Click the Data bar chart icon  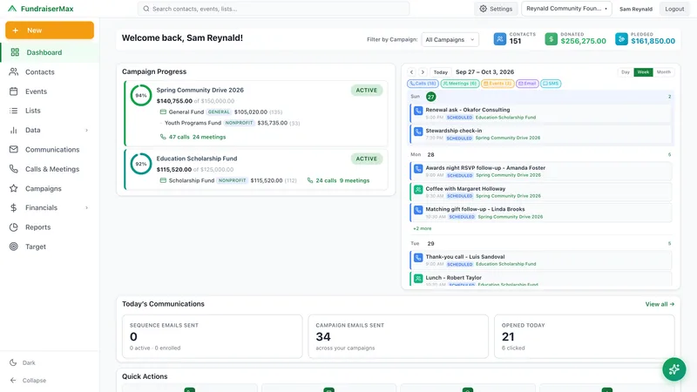coord(14,130)
